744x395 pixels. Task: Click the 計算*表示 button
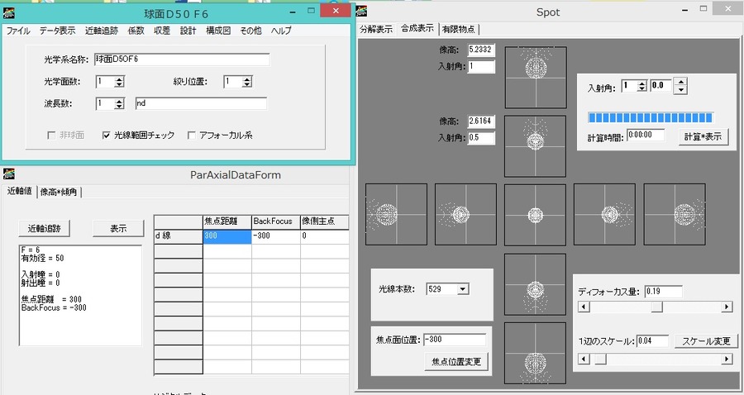[703, 136]
